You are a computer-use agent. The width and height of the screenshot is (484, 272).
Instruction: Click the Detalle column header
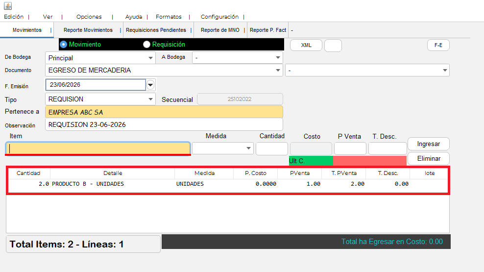coord(113,173)
